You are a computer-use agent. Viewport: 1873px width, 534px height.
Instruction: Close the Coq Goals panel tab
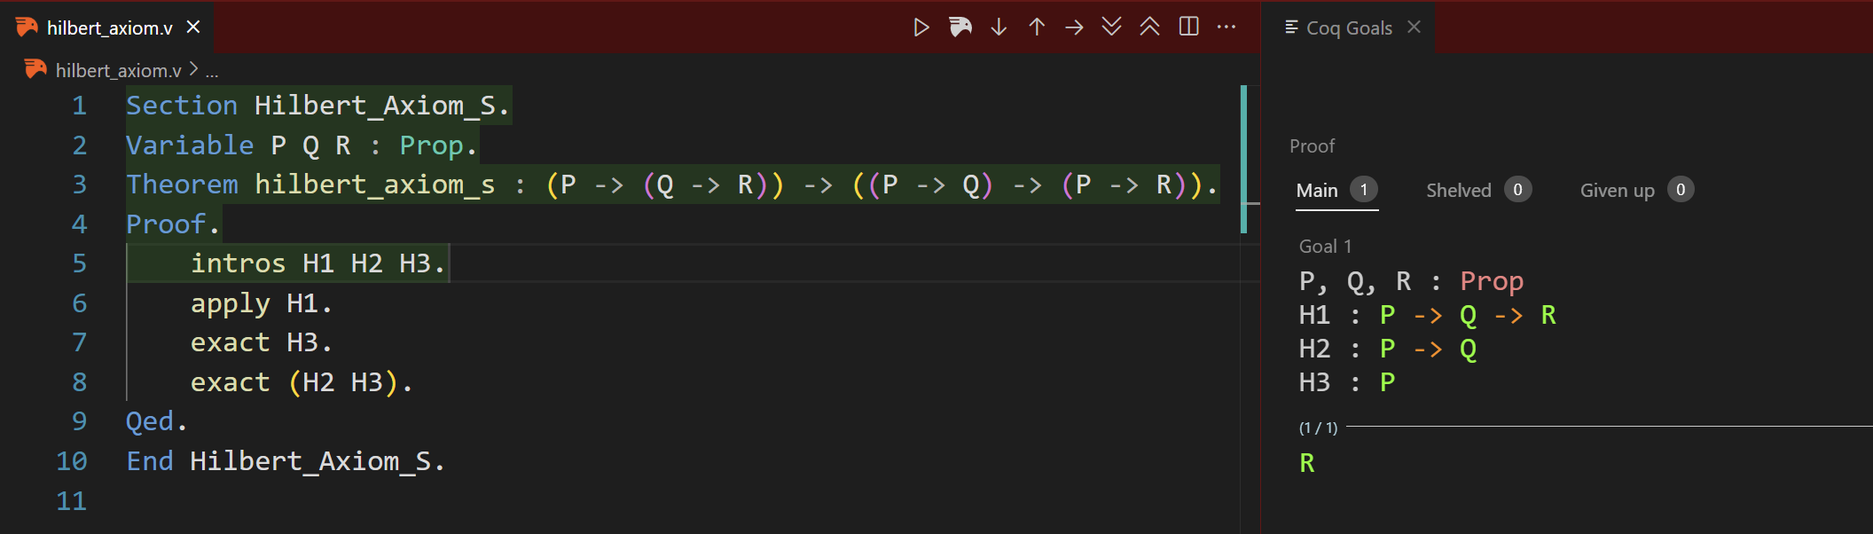point(1414,27)
